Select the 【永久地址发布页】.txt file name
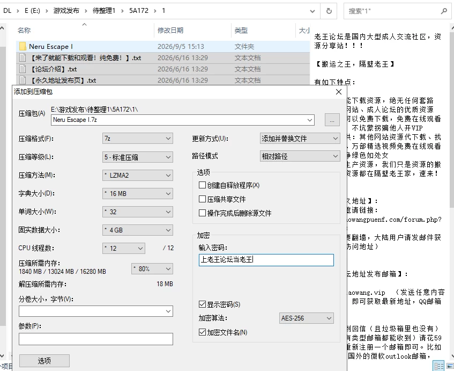 click(x=63, y=81)
